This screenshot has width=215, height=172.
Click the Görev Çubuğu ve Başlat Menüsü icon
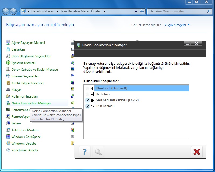(8, 69)
